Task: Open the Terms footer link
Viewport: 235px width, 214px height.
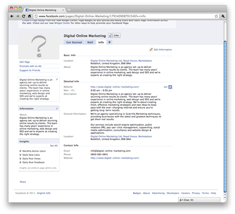Action: coord(205,193)
